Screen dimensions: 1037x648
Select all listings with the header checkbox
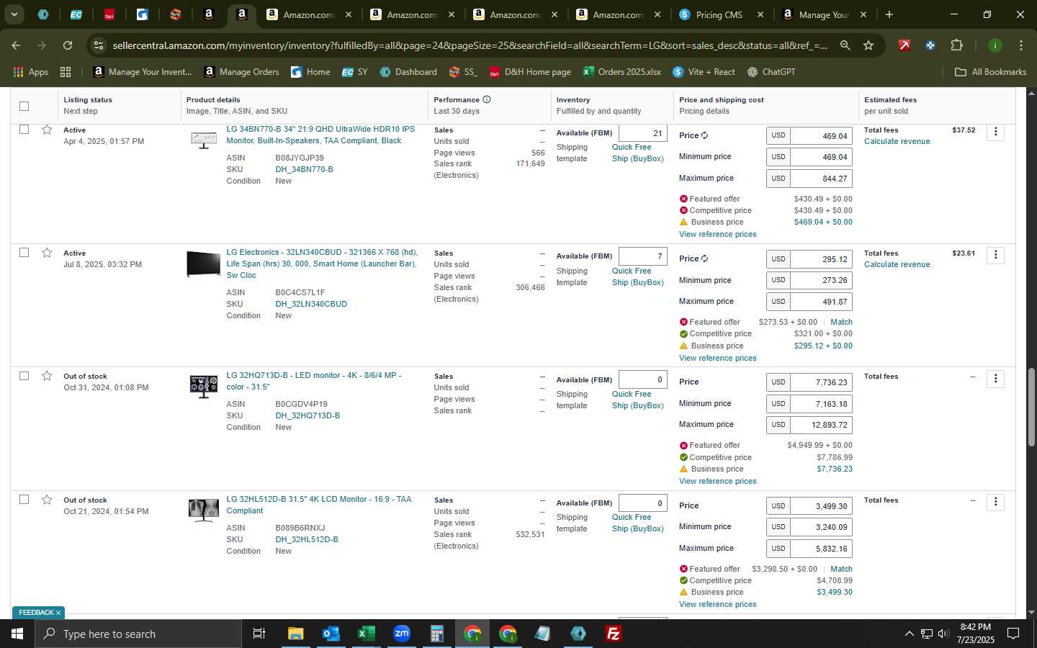coord(24,106)
